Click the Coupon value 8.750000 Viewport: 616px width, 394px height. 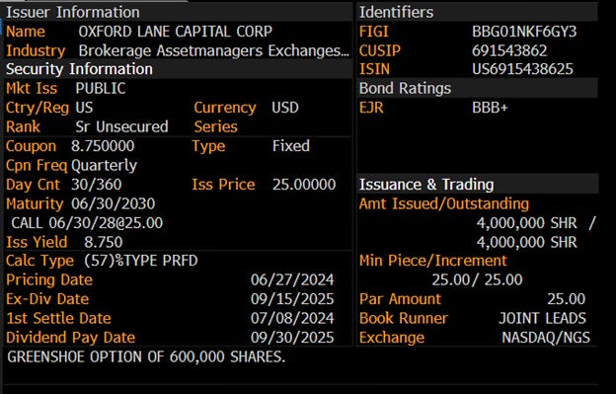click(x=103, y=146)
